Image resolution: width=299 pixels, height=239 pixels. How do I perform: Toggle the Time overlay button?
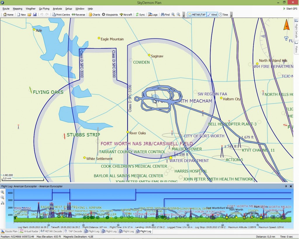(x=223, y=15)
